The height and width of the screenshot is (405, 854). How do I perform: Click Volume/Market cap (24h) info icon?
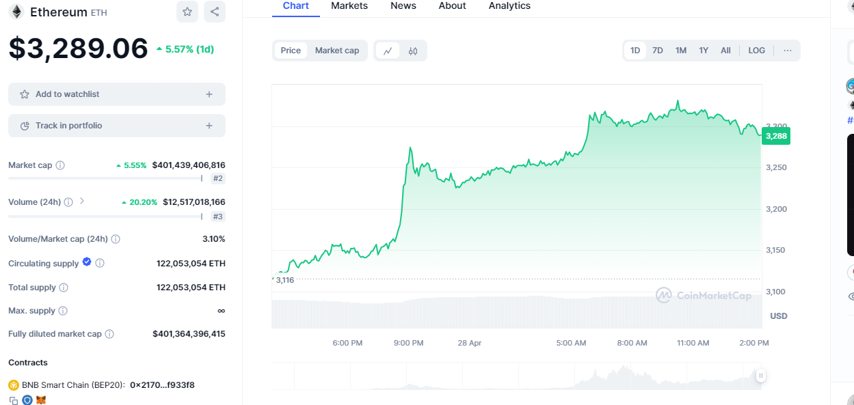point(116,239)
